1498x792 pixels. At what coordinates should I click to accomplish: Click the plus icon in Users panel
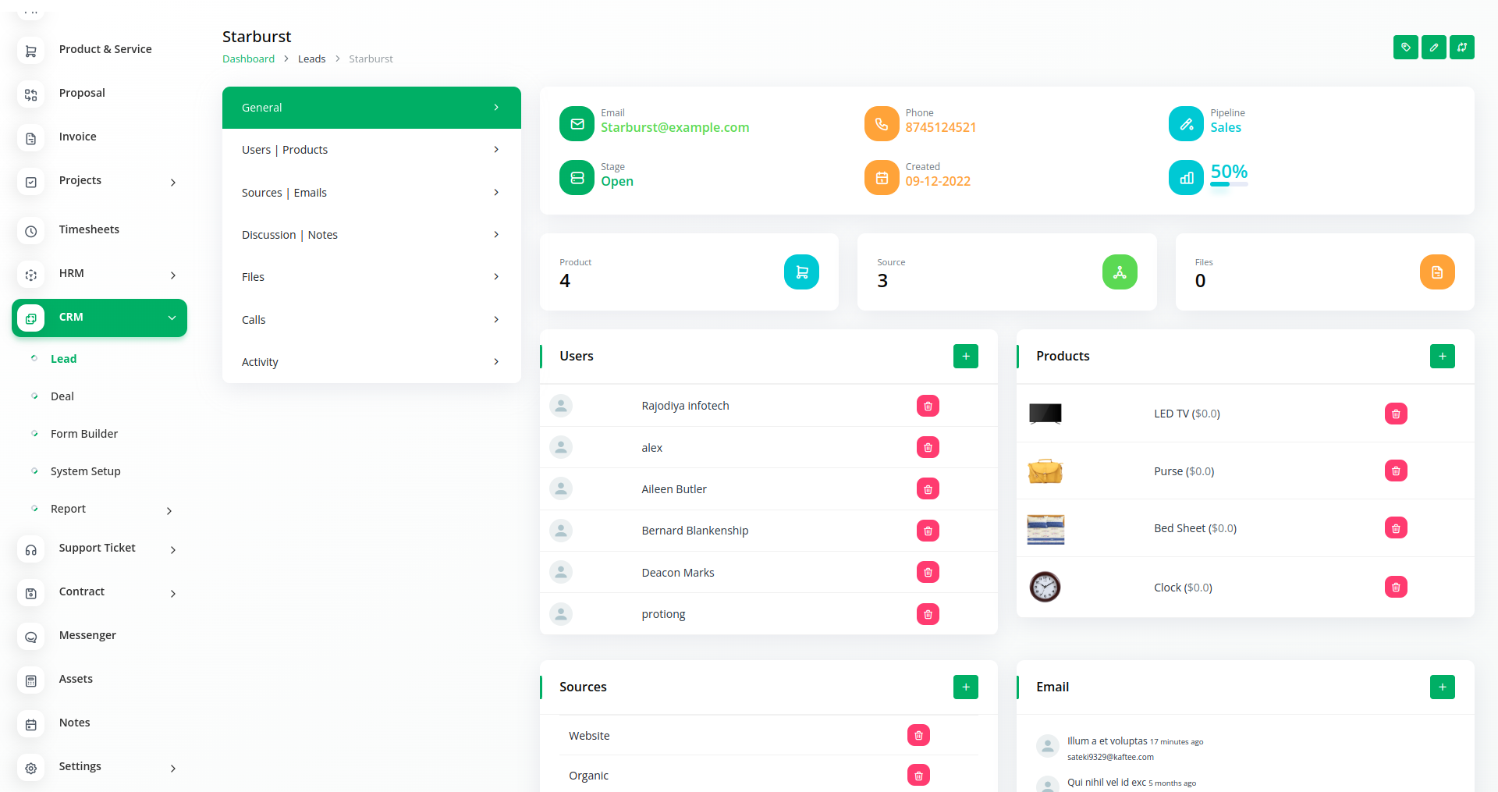pyautogui.click(x=965, y=357)
